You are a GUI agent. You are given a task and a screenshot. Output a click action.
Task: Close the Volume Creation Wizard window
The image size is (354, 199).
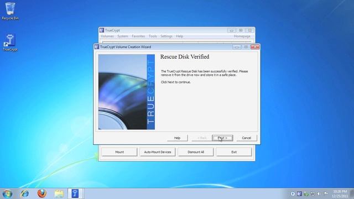click(255, 46)
